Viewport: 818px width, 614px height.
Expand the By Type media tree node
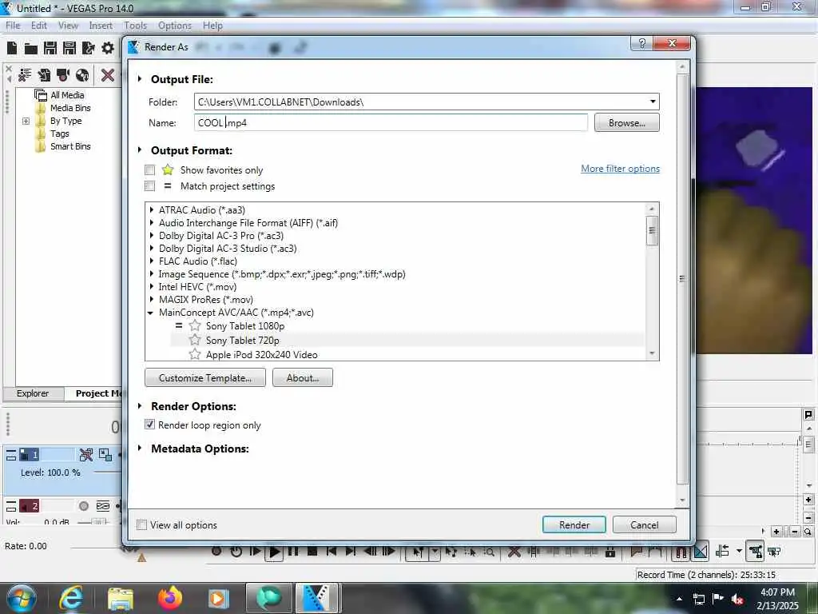click(26, 122)
